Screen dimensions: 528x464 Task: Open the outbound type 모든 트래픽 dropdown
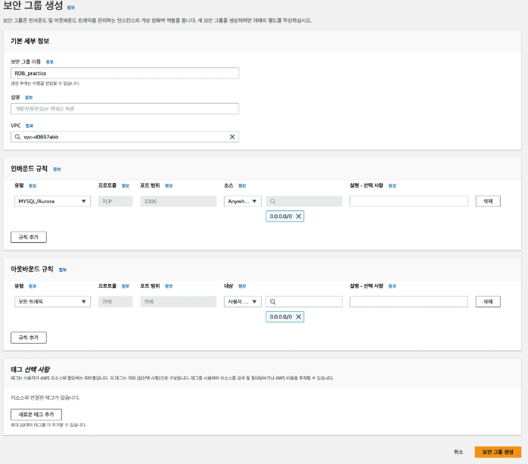point(52,301)
